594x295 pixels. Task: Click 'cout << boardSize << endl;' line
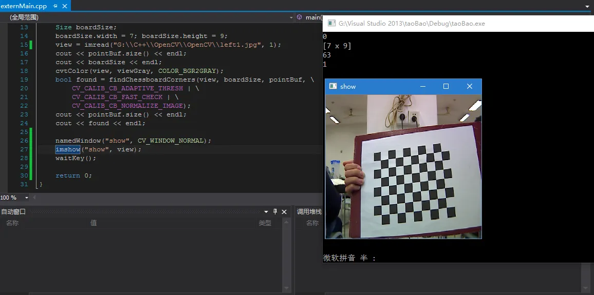[x=109, y=62]
